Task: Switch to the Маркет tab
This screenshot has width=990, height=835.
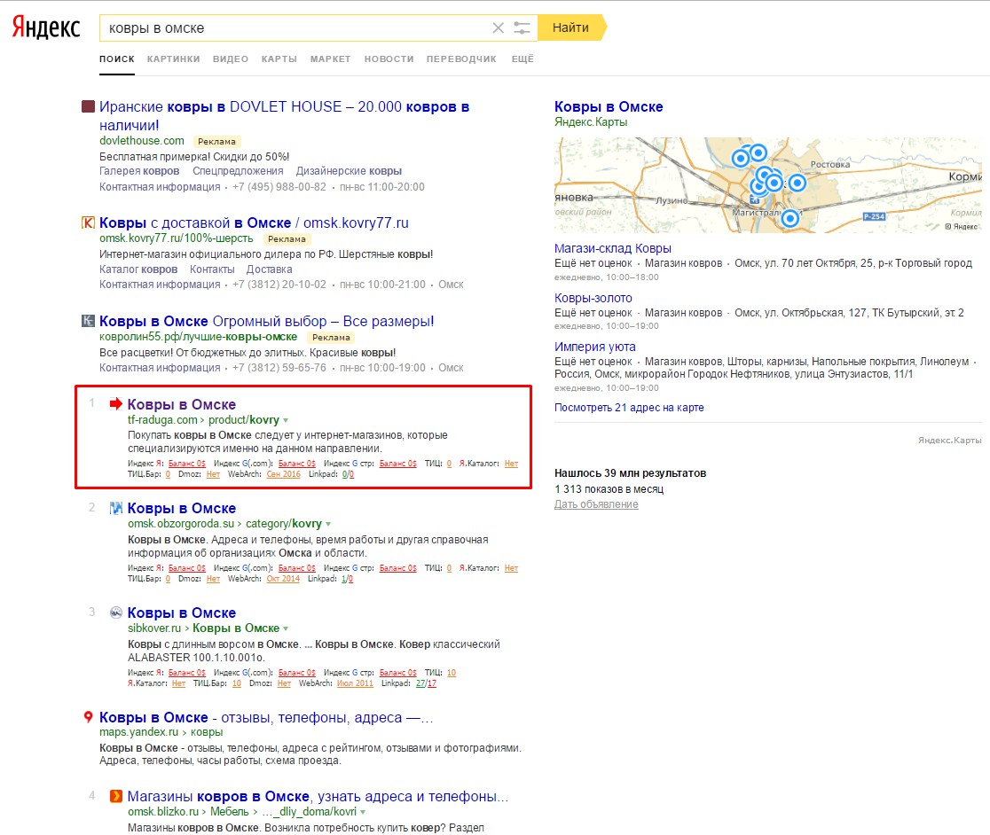Action: pyautogui.click(x=330, y=59)
